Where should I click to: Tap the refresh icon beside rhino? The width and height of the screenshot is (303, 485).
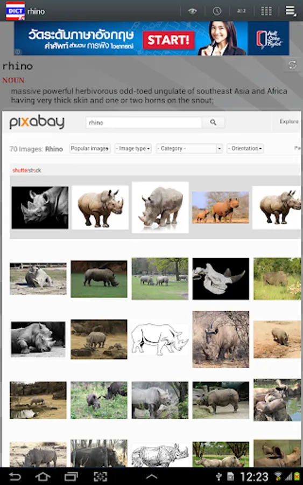(292, 65)
